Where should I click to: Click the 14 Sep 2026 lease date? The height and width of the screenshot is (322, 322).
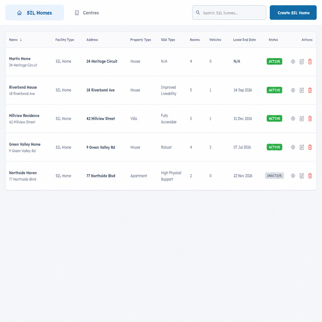click(243, 90)
